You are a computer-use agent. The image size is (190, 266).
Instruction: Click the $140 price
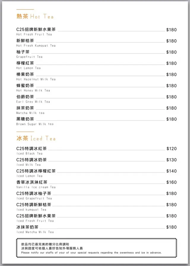point(171,171)
